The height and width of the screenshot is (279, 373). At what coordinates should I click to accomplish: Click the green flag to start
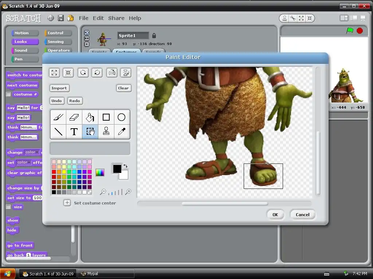[350, 31]
